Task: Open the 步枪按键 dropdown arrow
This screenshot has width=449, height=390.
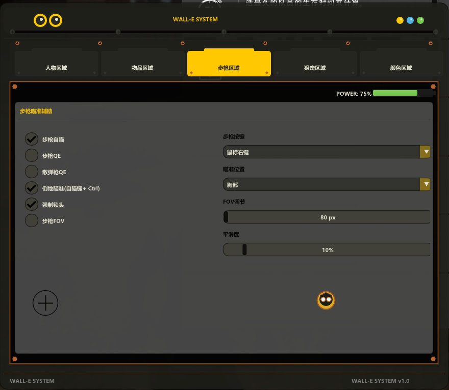Action: (x=425, y=152)
